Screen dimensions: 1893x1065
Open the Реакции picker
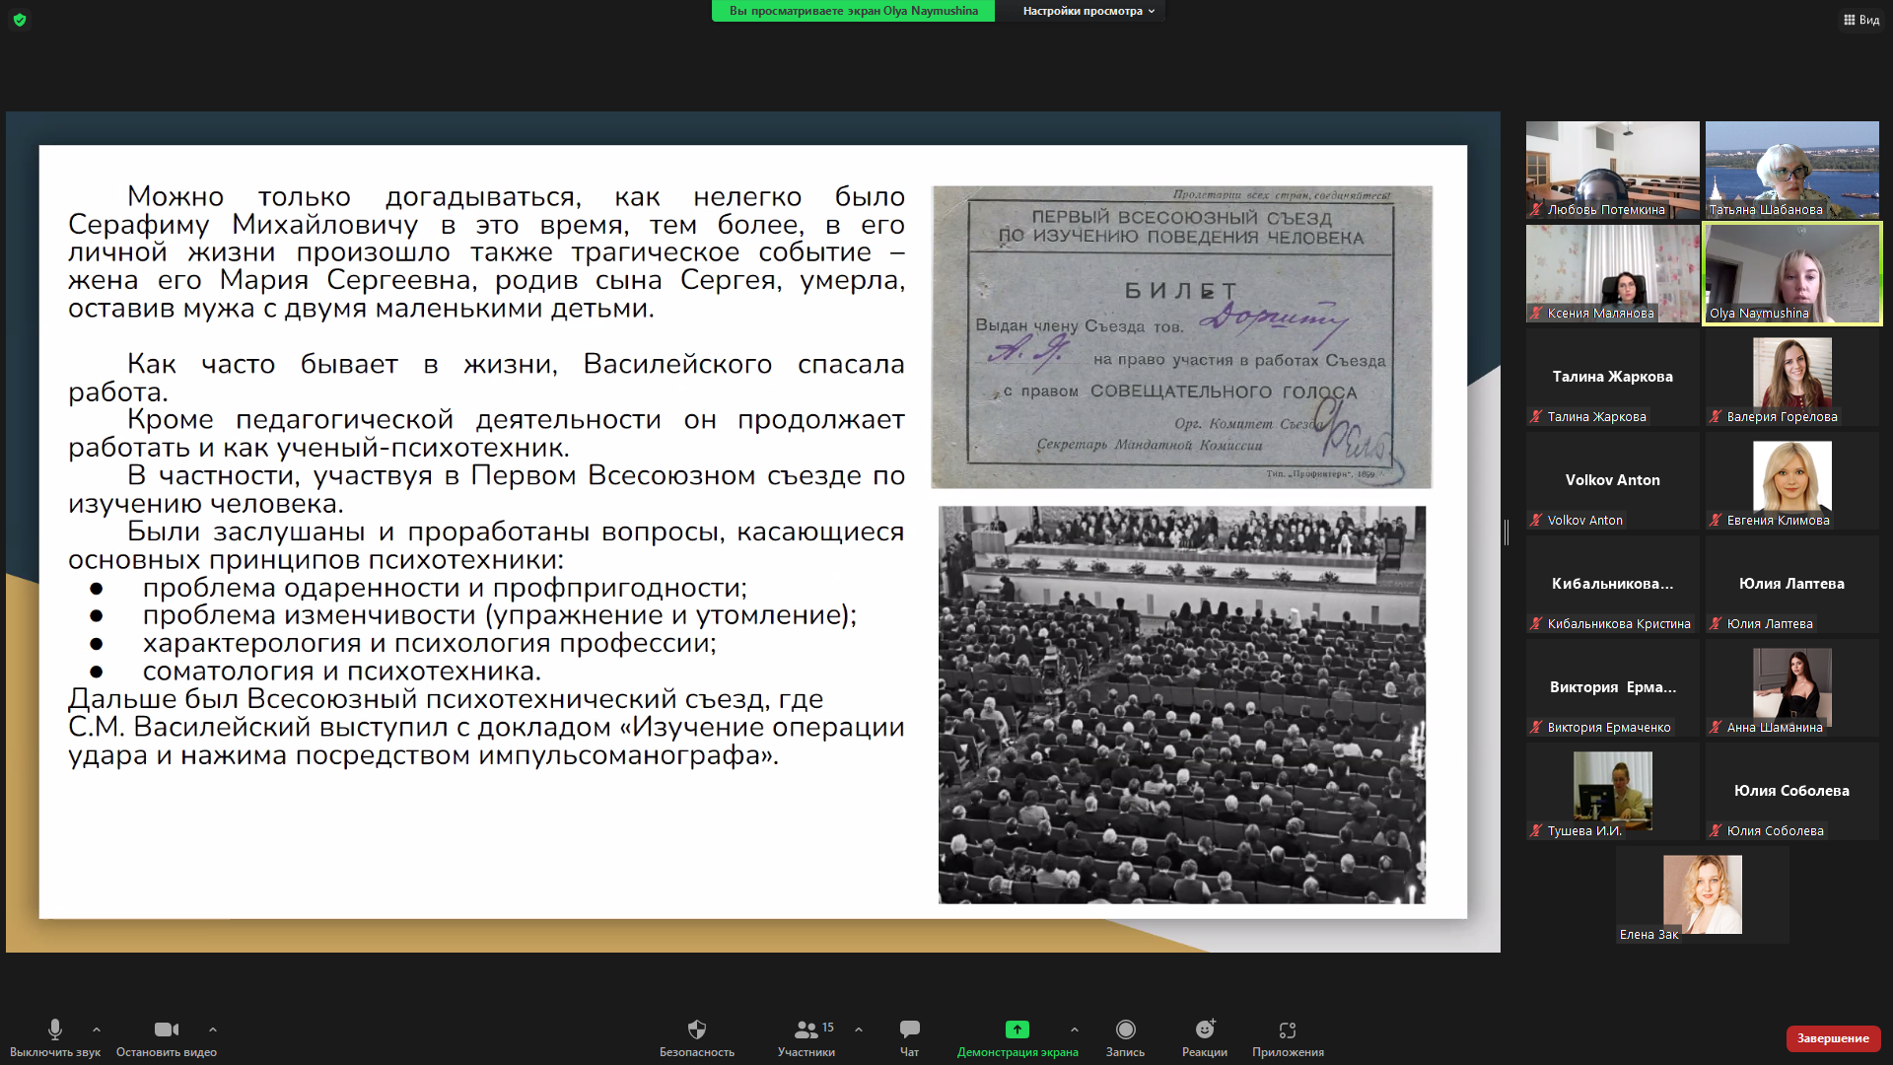(1205, 1035)
